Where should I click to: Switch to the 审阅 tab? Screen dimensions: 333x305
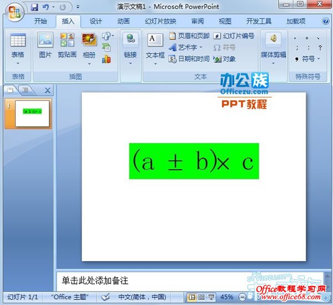point(198,21)
